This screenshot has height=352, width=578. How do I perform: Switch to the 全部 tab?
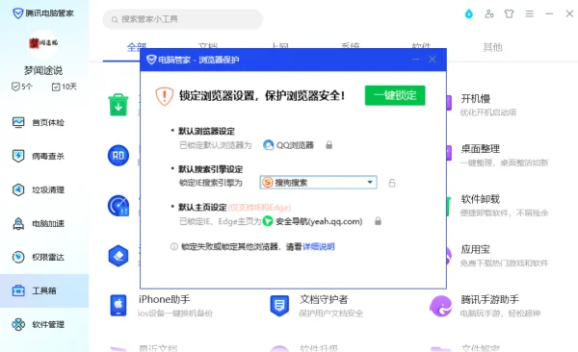137,47
